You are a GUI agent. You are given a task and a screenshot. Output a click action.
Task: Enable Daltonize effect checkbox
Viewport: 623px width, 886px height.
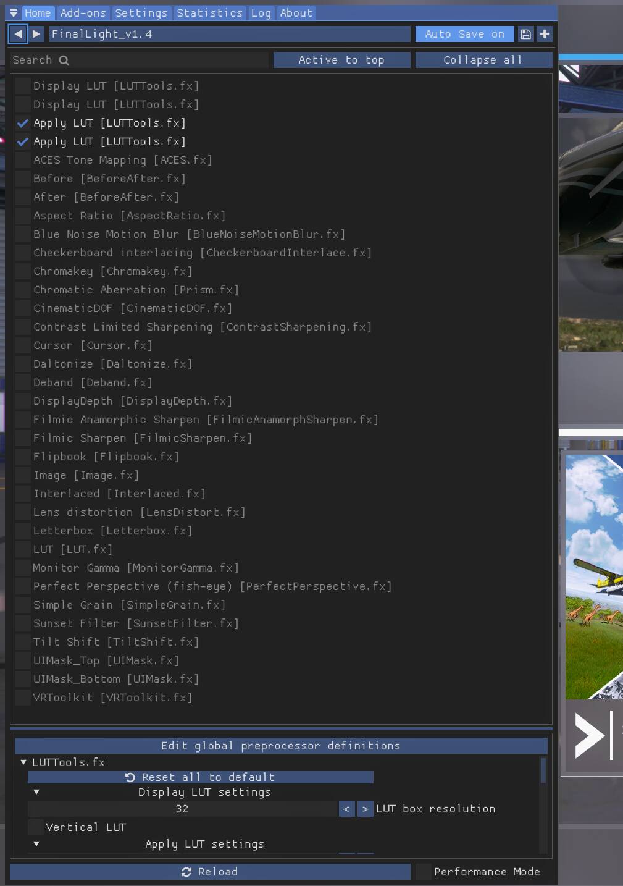point(23,364)
